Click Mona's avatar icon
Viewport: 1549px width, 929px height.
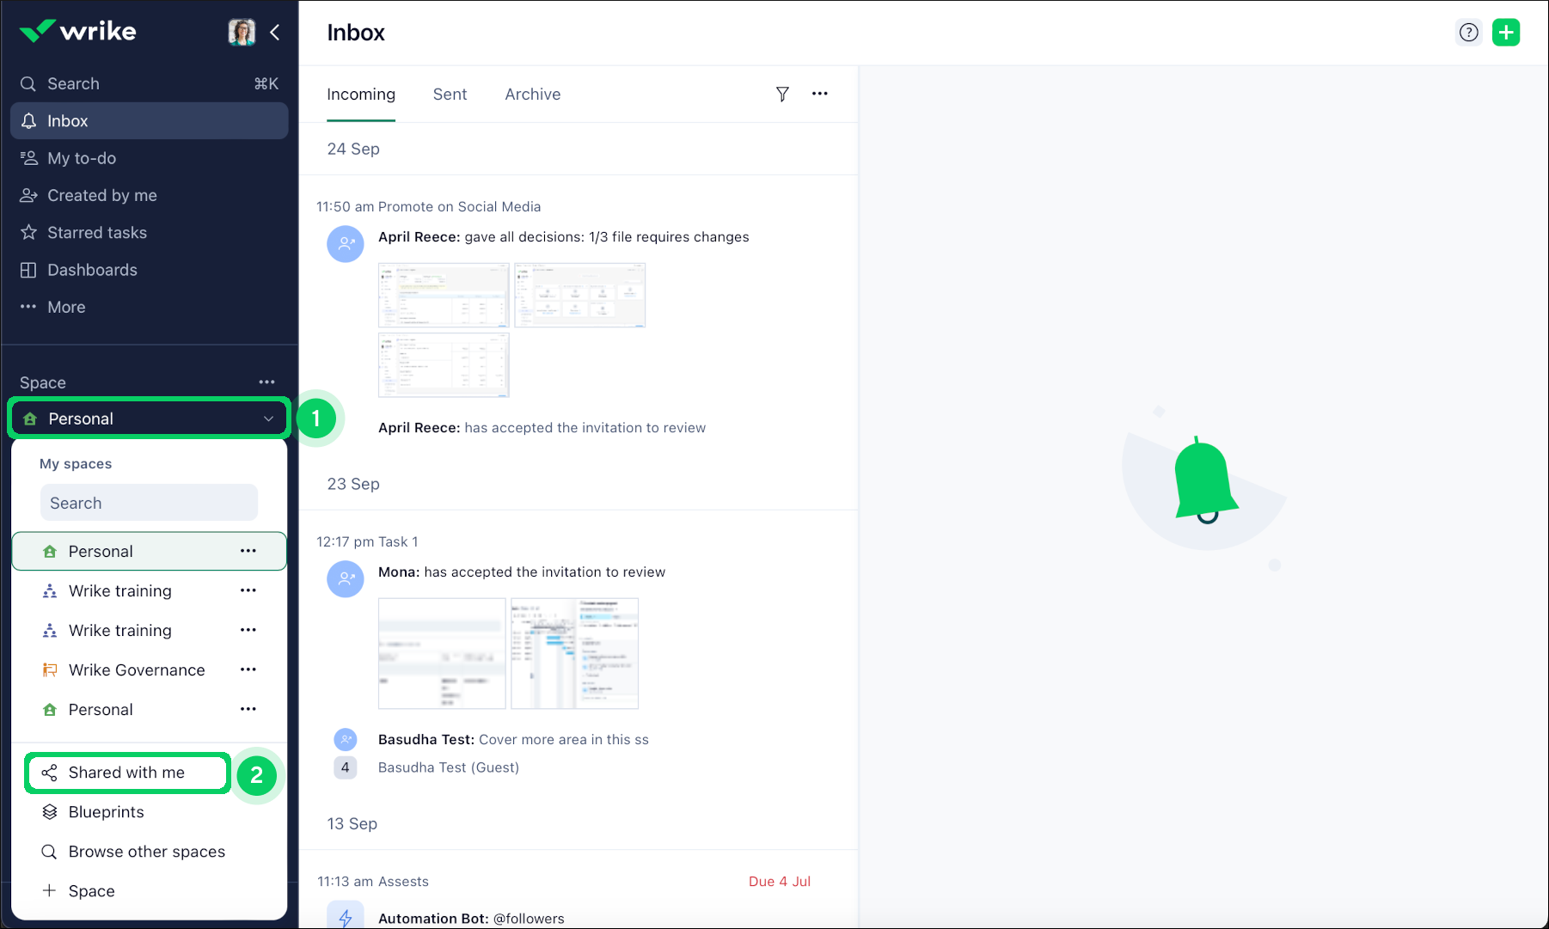[346, 579]
